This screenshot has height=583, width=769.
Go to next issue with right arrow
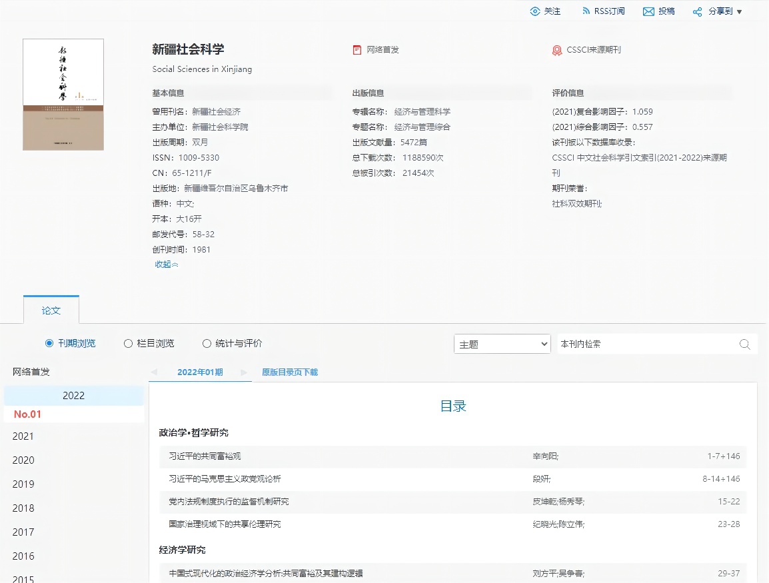(x=244, y=372)
